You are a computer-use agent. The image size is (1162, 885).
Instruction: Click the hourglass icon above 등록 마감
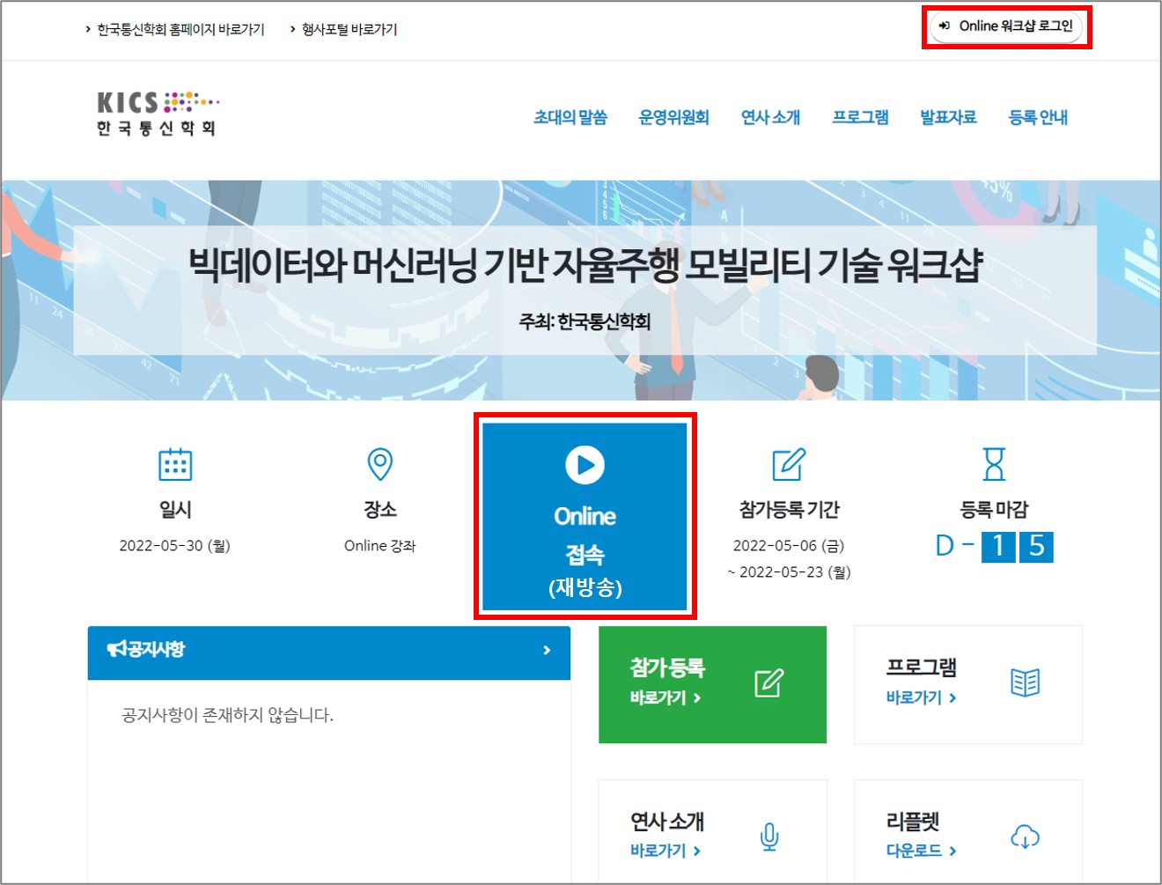[x=994, y=463]
